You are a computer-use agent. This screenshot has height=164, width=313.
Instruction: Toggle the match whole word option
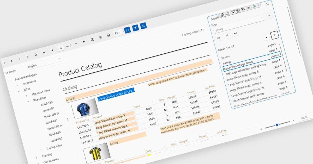coord(227,35)
